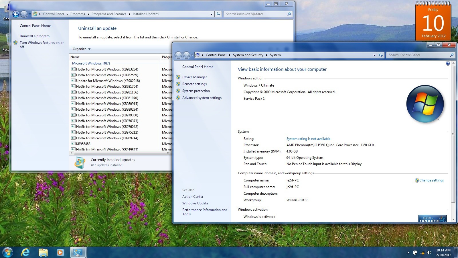Click Control Panel breadcrumb in Installed Updates window

54,14
